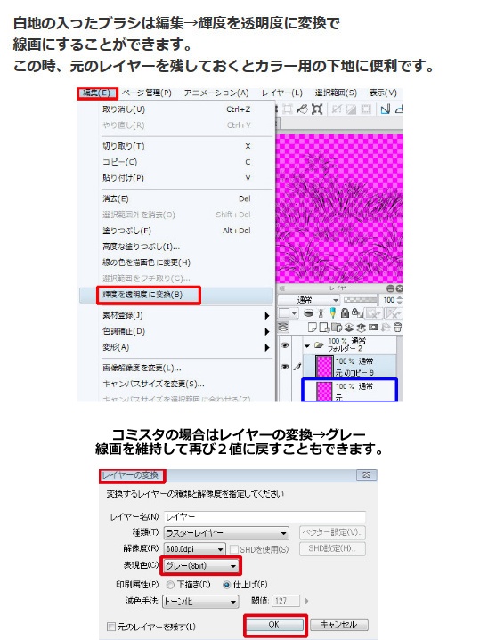Click the delete layer trash icon
This screenshot has height=640, width=488.
(x=397, y=328)
